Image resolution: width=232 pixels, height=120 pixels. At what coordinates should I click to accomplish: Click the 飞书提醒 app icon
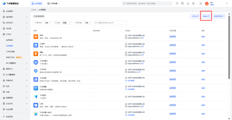point(36,88)
